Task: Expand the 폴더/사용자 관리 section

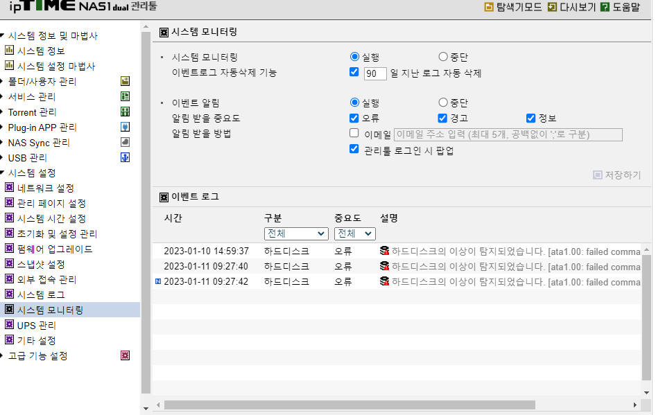Action: click(2, 81)
